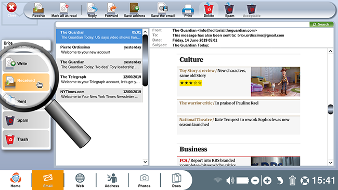
Task: Print the current email
Action: click(188, 10)
